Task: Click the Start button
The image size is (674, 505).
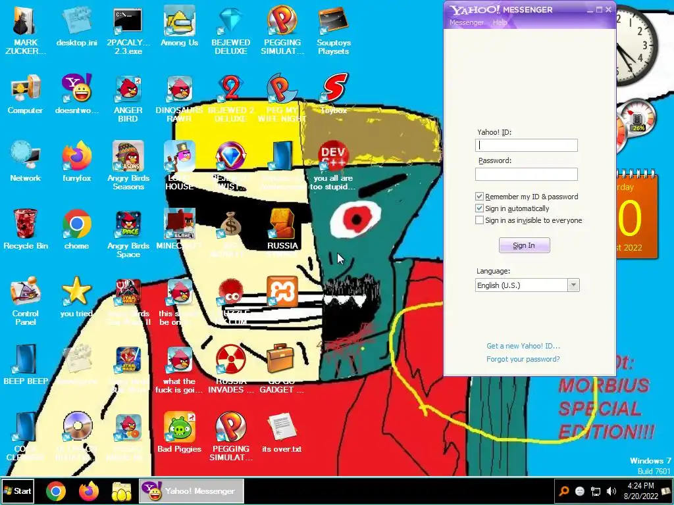Action: 17,491
